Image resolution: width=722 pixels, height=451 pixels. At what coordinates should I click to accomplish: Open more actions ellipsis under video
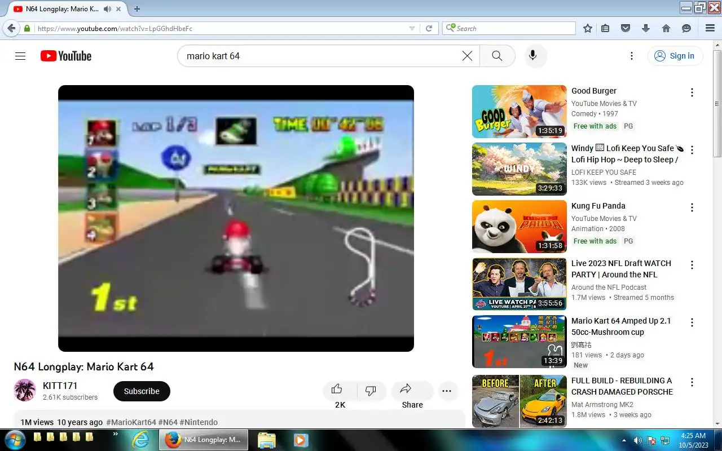coord(447,391)
